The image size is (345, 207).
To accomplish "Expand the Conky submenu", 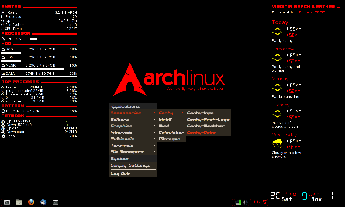I will 171,113.
